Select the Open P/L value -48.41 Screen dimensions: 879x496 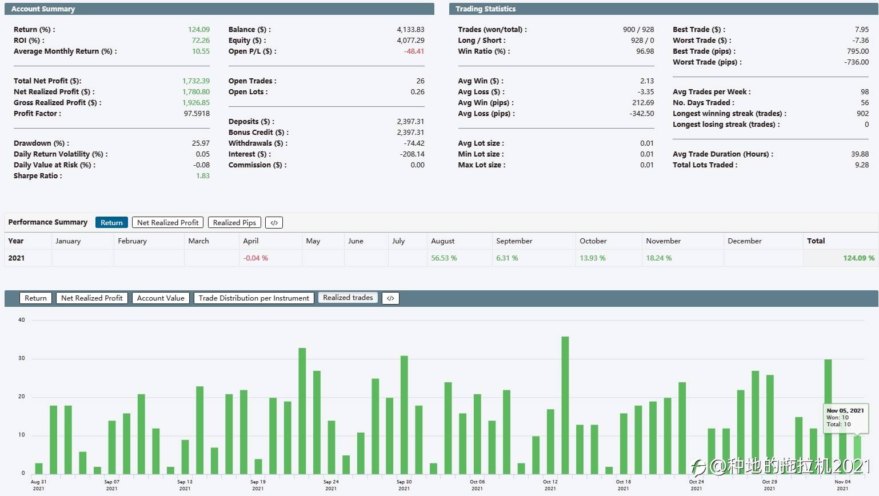click(x=414, y=51)
